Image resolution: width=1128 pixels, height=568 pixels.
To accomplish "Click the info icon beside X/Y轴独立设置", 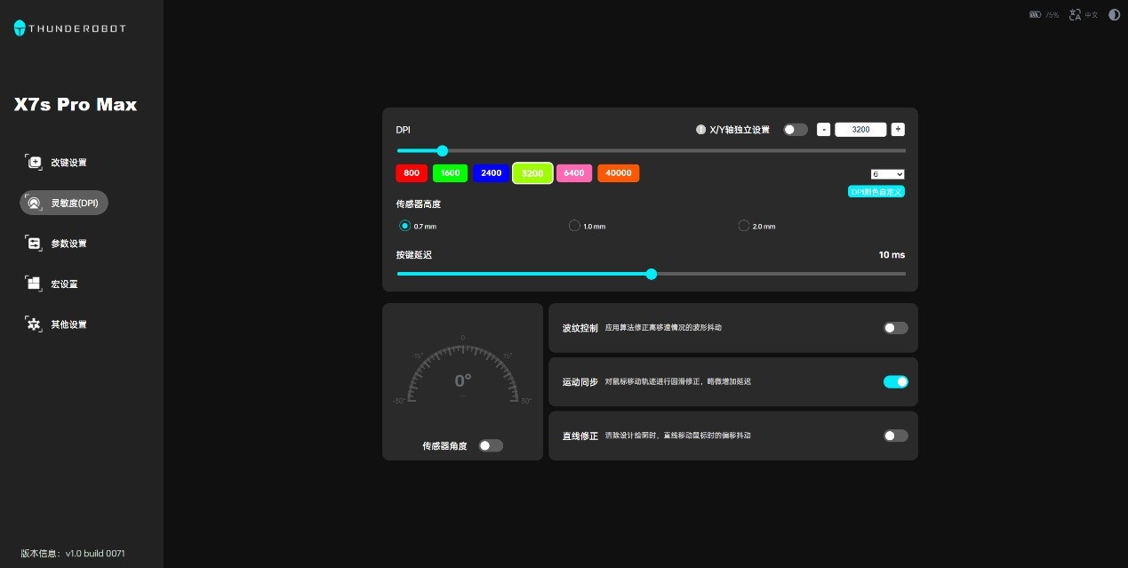I will coord(700,130).
